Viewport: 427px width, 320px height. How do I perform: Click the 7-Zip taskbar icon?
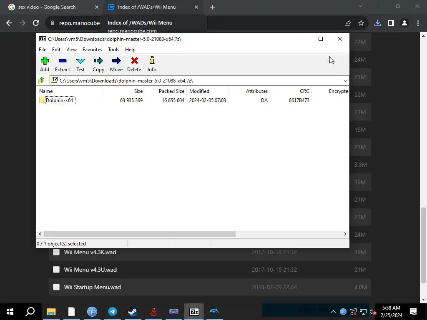(194, 312)
